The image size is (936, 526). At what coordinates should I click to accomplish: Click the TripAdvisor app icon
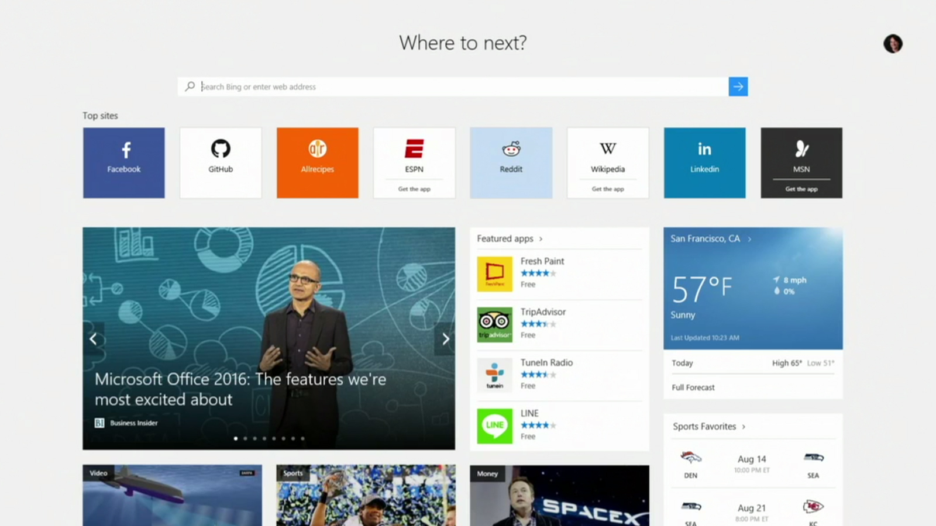coord(494,324)
